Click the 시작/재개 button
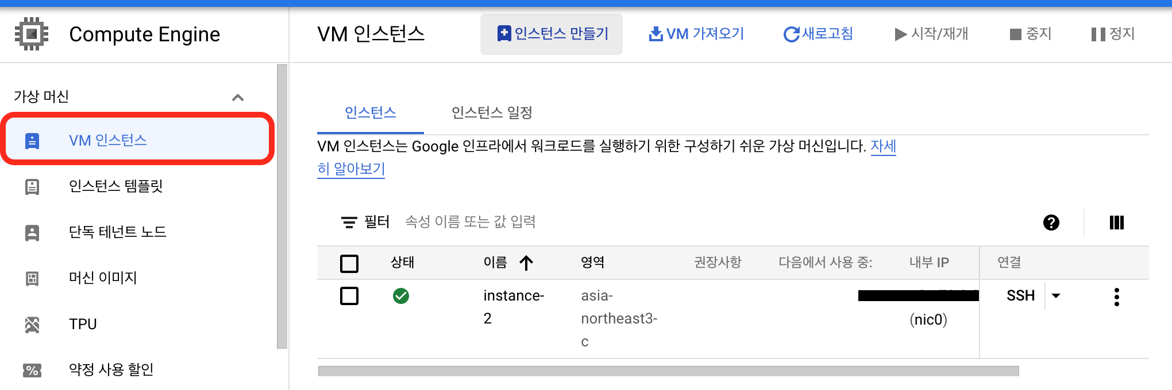Viewport: 1172px width, 390px height. [x=931, y=34]
